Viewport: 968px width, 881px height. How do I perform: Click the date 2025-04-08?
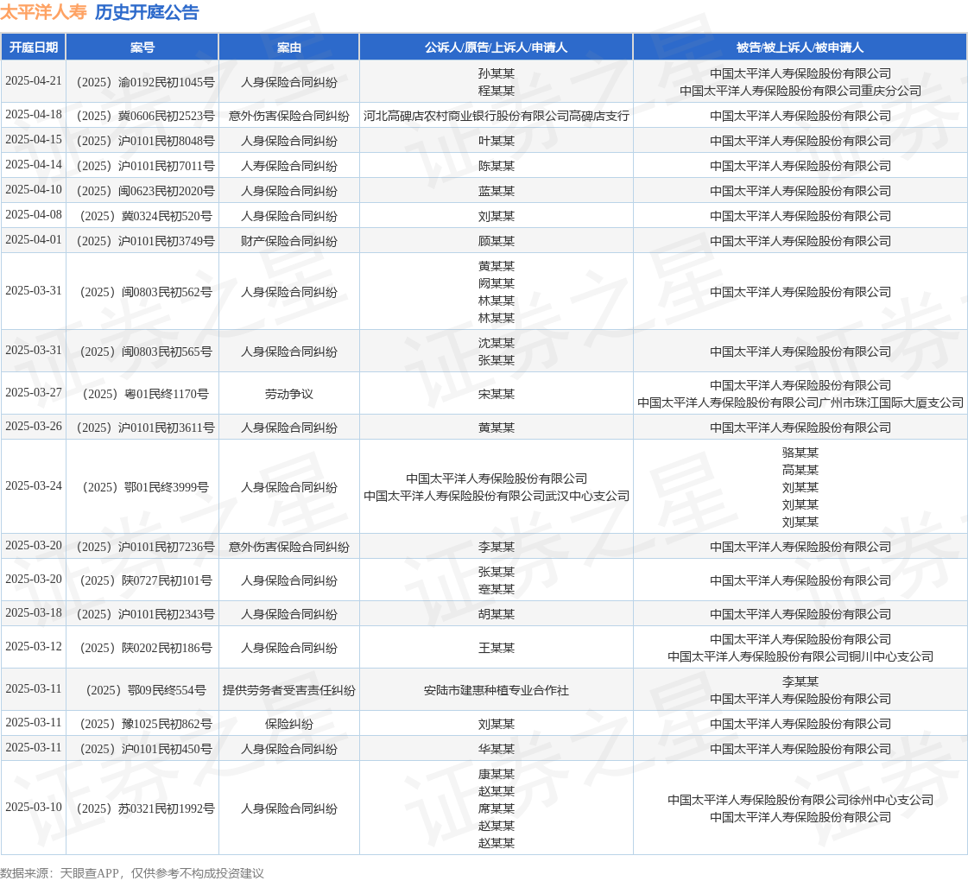point(34,215)
